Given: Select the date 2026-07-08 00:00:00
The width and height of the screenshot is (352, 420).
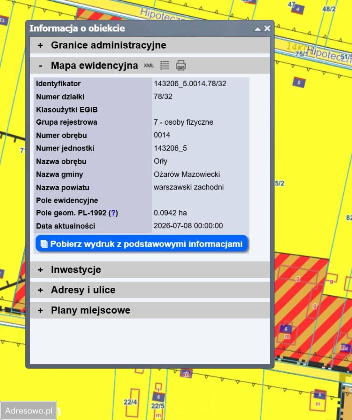Looking at the screenshot, I should [188, 226].
